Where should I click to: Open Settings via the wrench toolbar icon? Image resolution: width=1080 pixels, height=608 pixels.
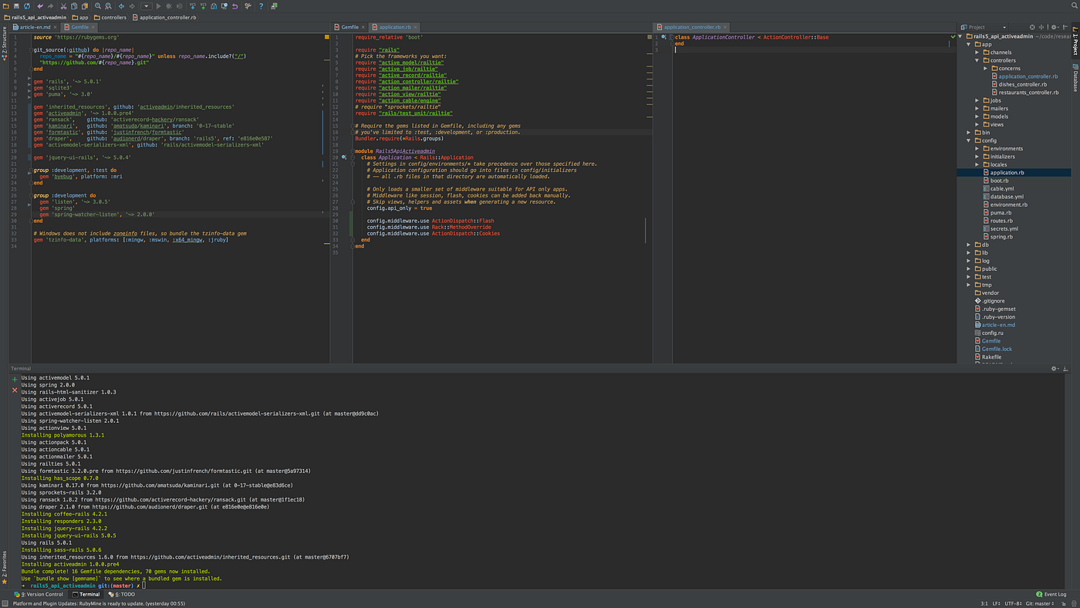[x=248, y=5]
